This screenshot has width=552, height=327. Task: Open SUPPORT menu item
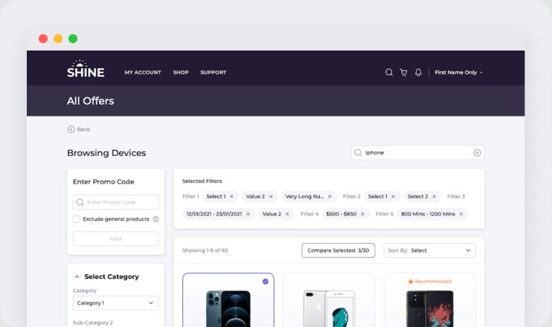[x=214, y=72]
